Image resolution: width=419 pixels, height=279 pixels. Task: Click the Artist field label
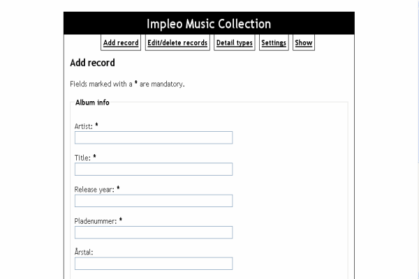pos(83,126)
